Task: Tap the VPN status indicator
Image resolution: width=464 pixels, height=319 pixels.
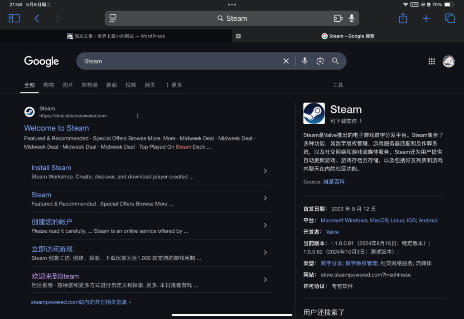Action: pyautogui.click(x=414, y=5)
